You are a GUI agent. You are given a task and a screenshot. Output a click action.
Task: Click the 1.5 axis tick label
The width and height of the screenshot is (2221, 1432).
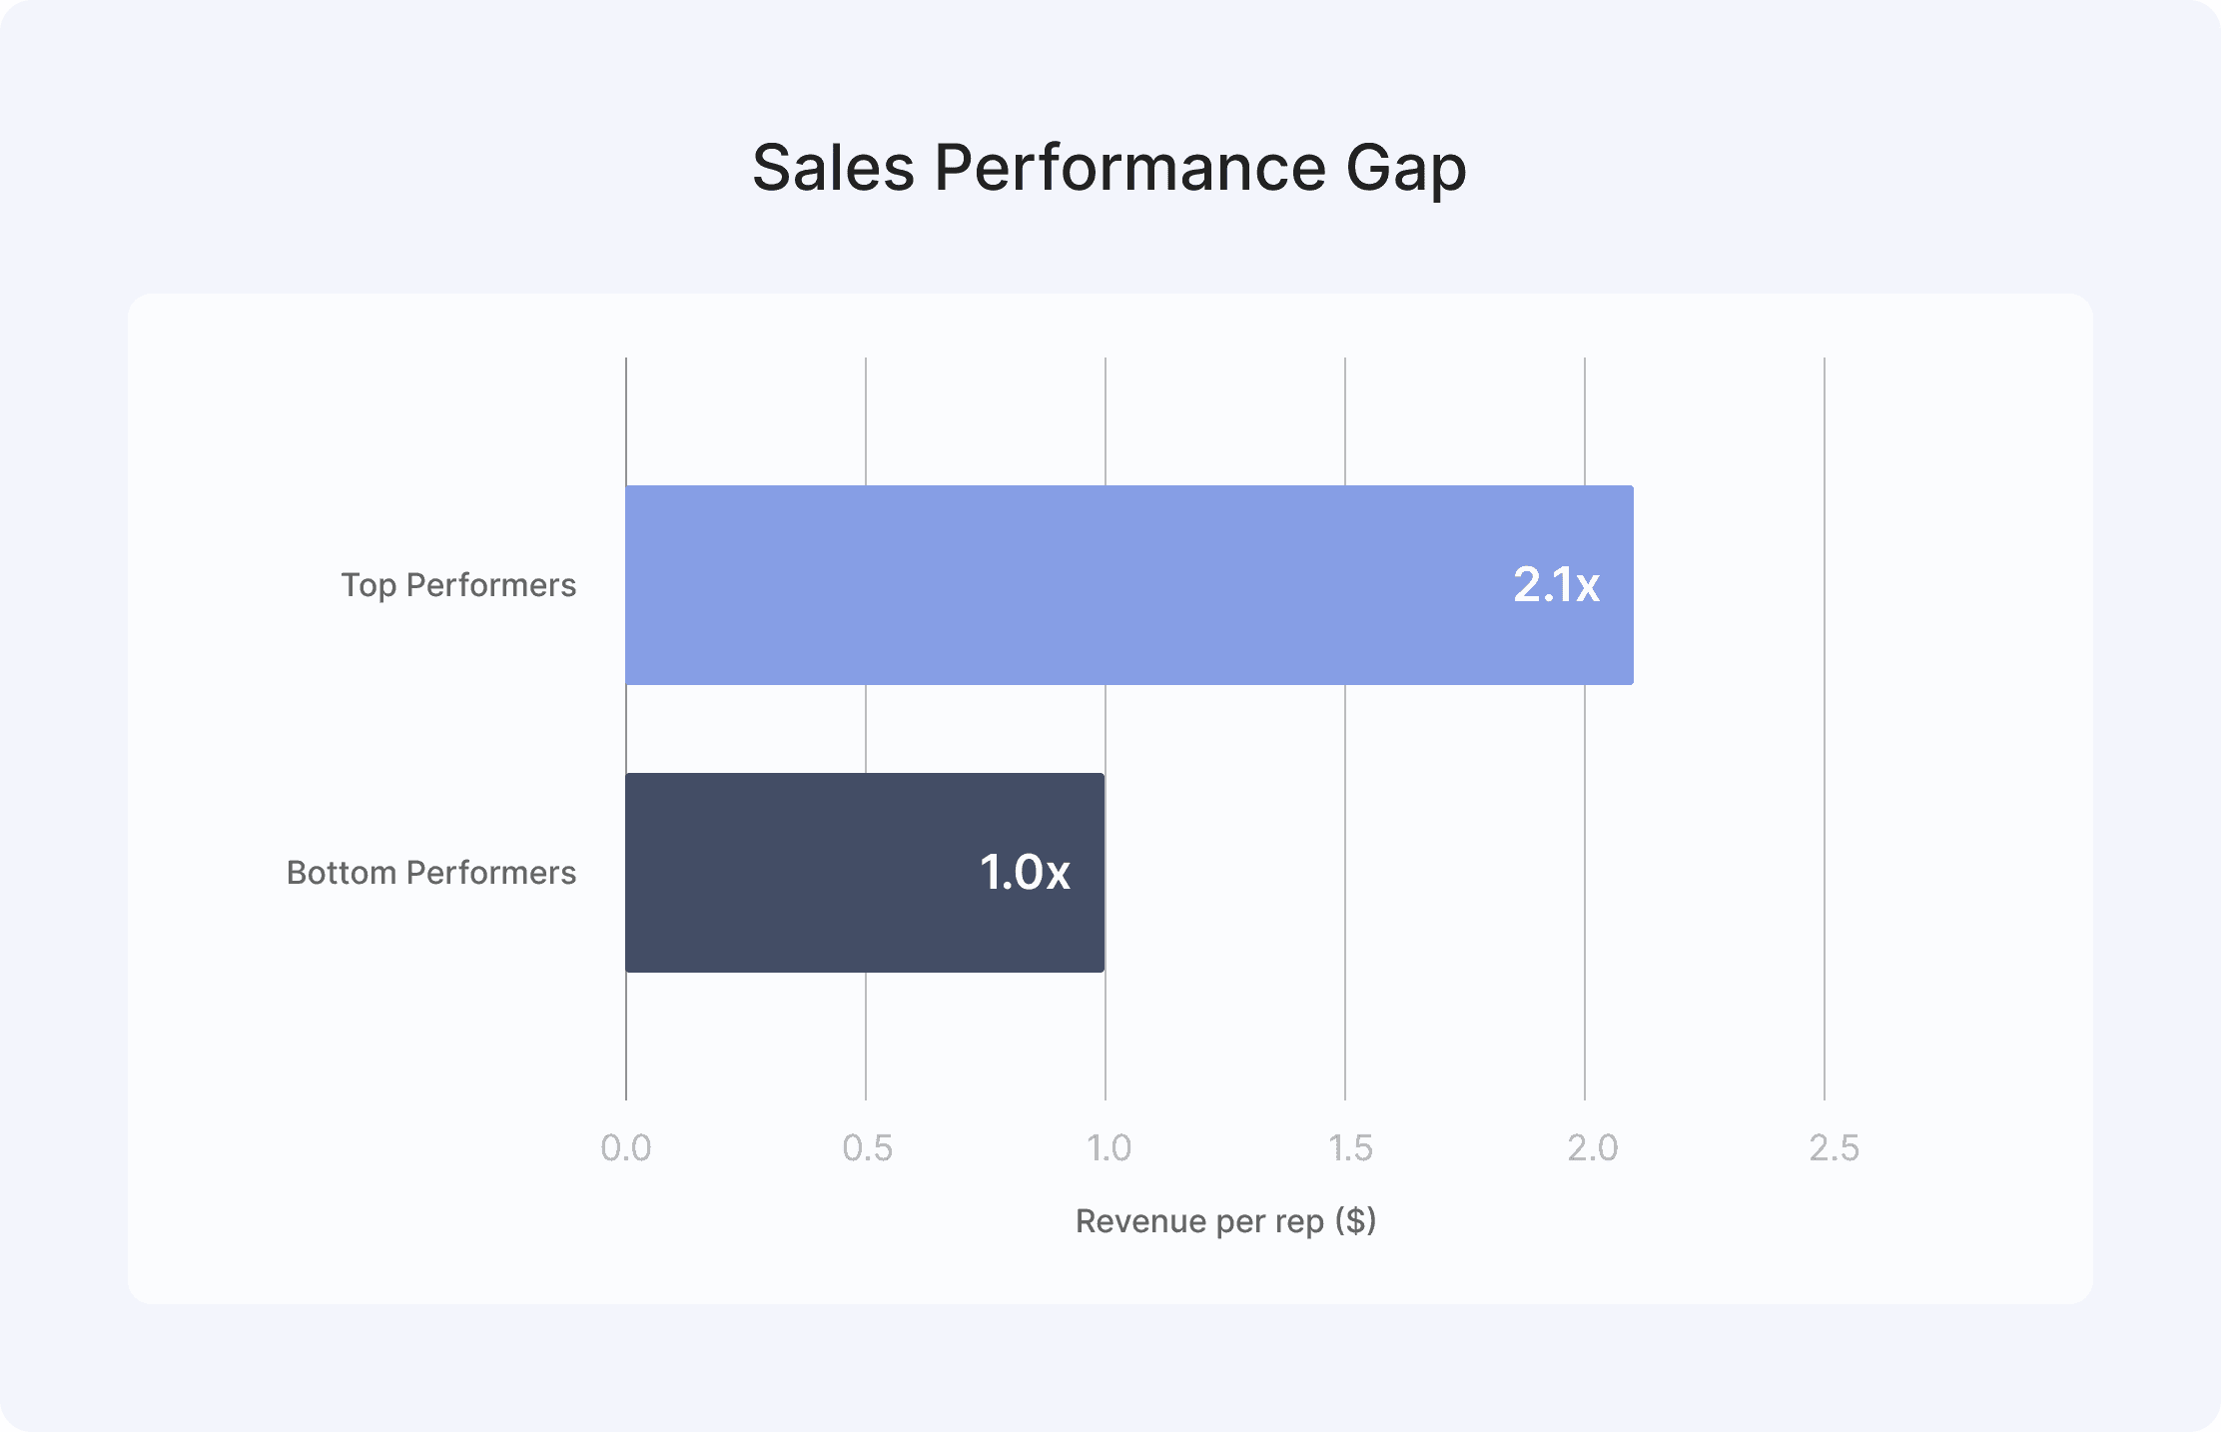[1350, 1148]
